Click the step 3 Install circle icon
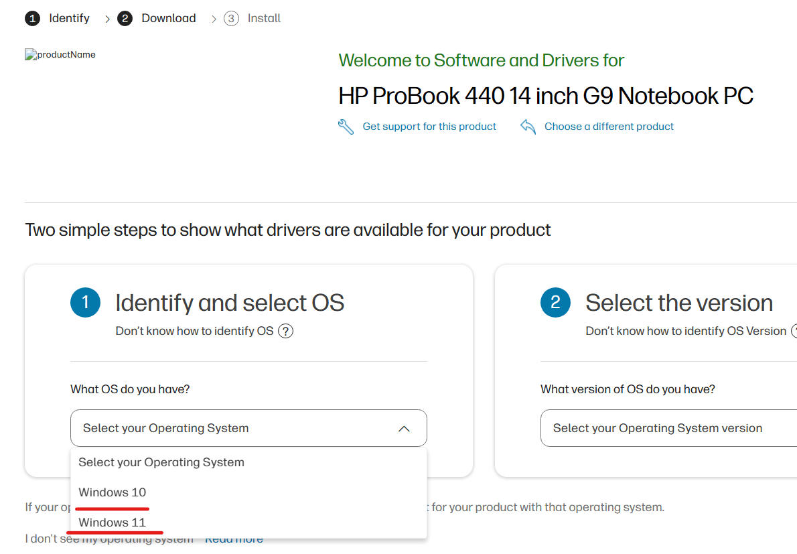797x554 pixels. 231,19
